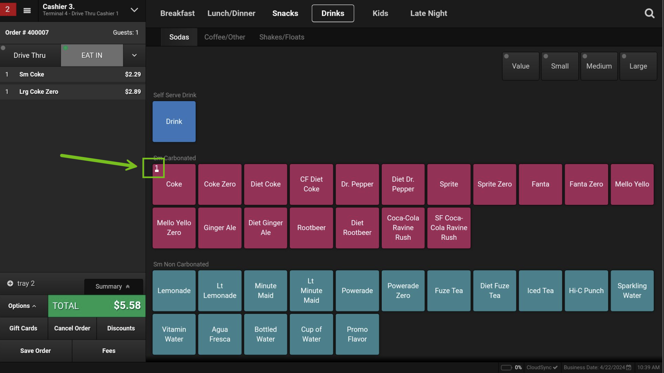664x373 pixels.
Task: Open dropdown arrow next to EAT IN
Action: [134, 56]
